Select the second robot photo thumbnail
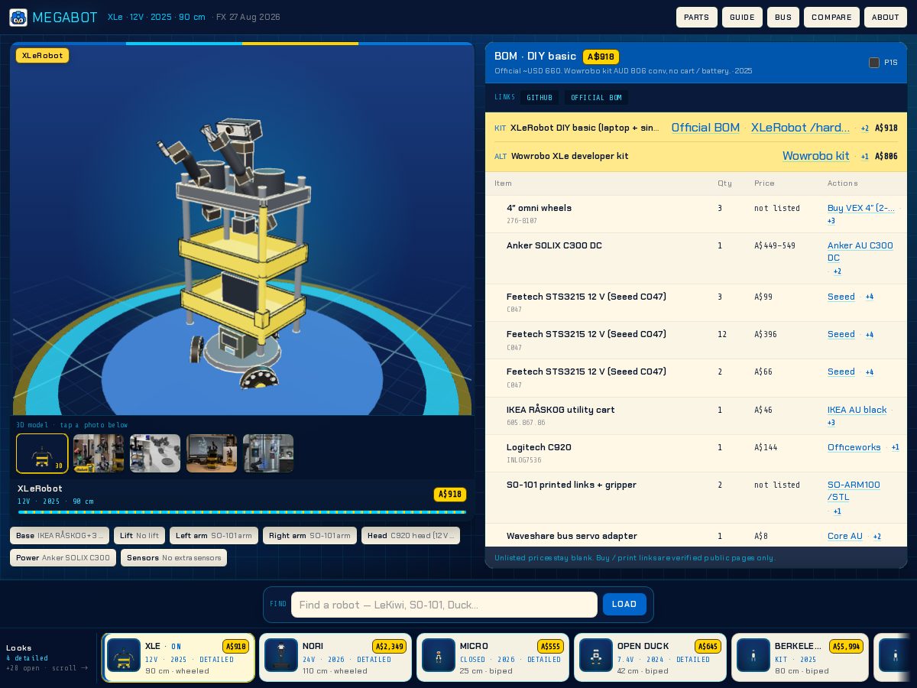Image resolution: width=917 pixels, height=688 pixels. coord(99,453)
